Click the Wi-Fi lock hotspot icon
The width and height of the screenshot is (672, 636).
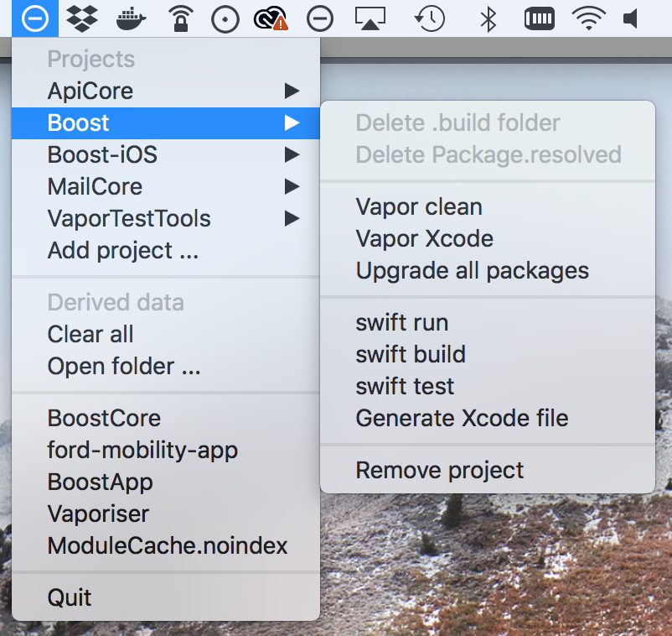coord(179,18)
